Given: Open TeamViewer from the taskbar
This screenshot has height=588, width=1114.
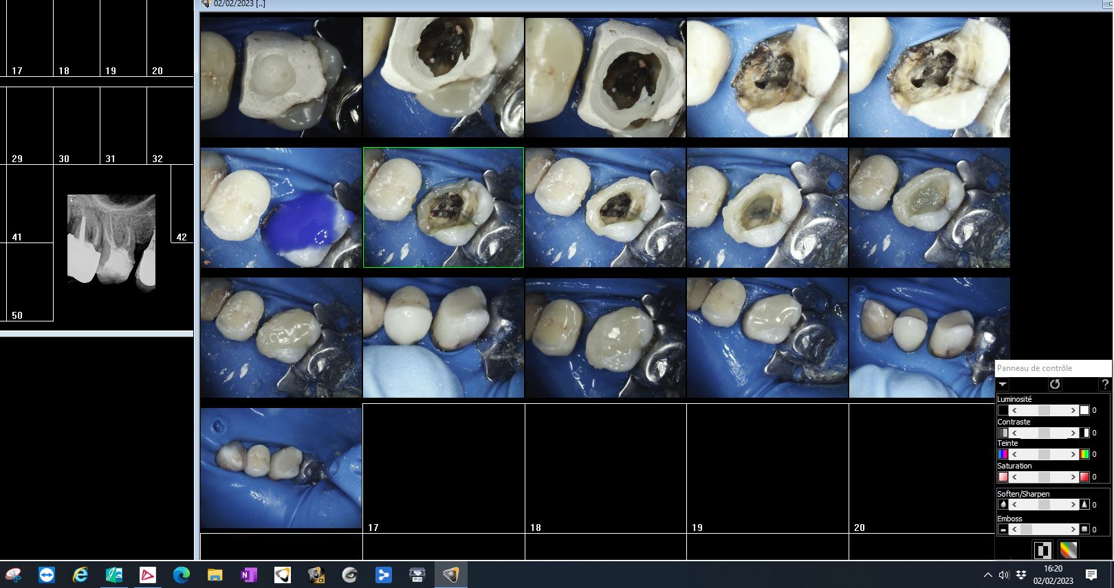Looking at the screenshot, I should [x=47, y=575].
